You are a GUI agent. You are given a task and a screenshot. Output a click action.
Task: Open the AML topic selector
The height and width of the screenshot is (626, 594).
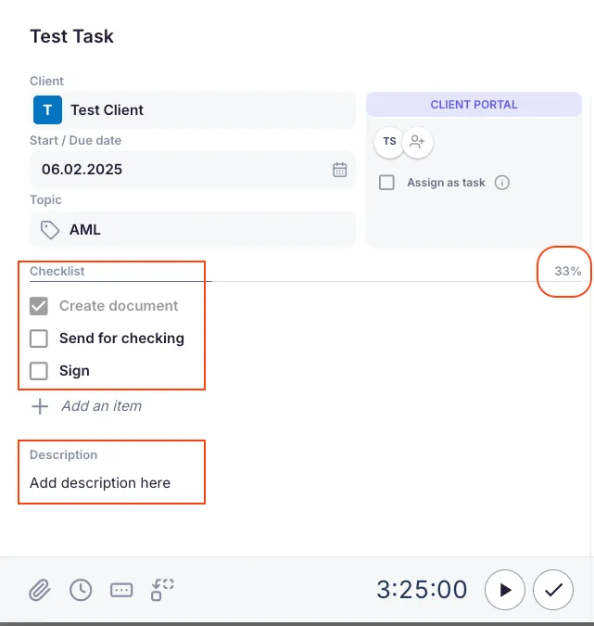pos(193,230)
